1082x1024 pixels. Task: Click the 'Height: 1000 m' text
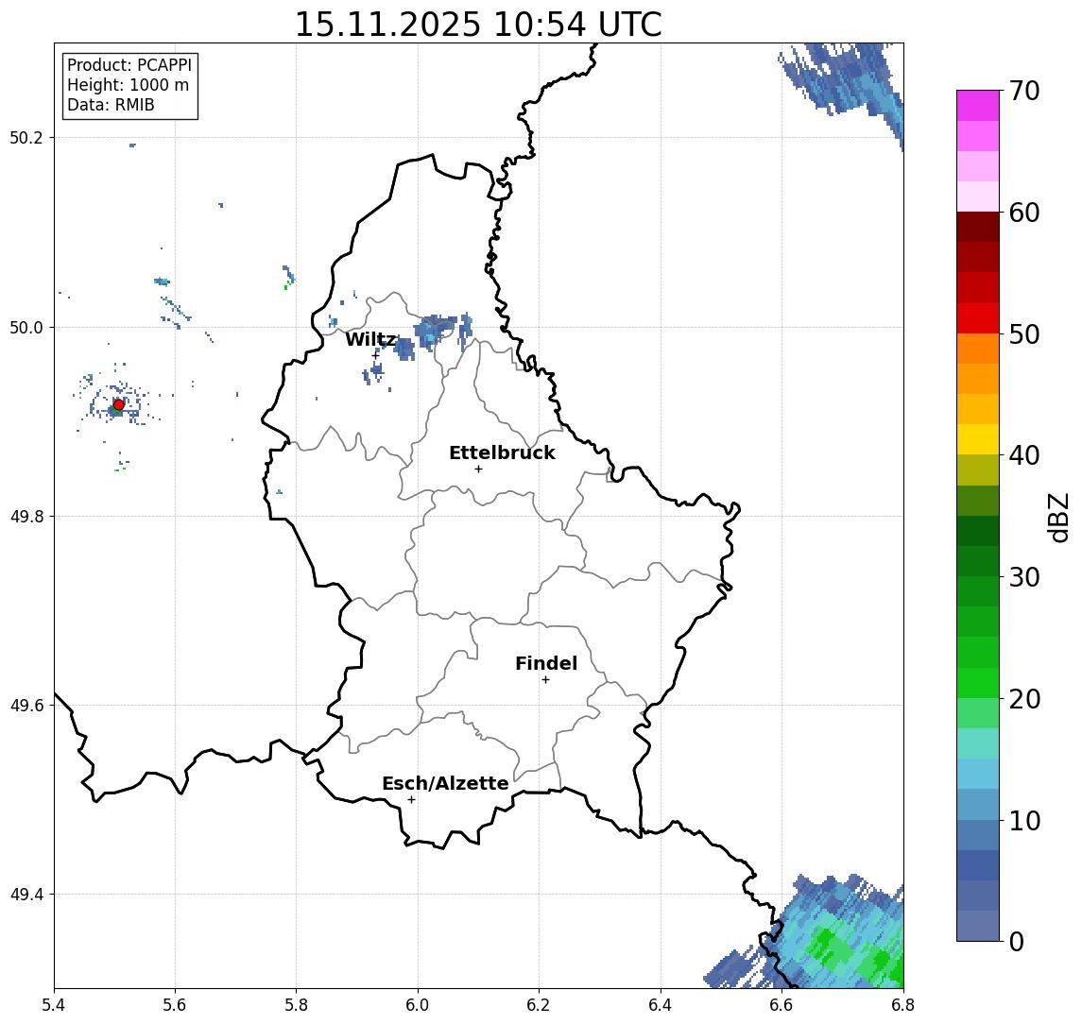tap(128, 85)
